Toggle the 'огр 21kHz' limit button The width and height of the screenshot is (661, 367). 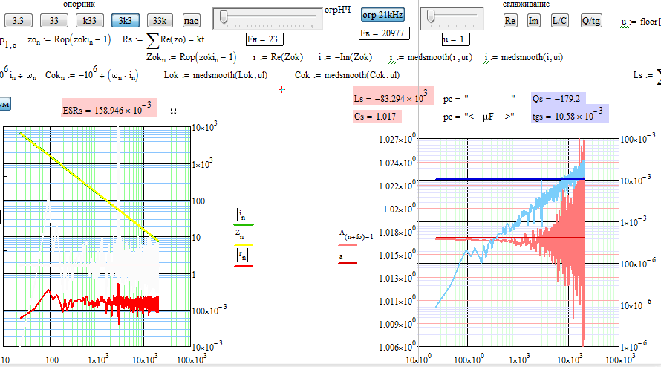click(382, 14)
